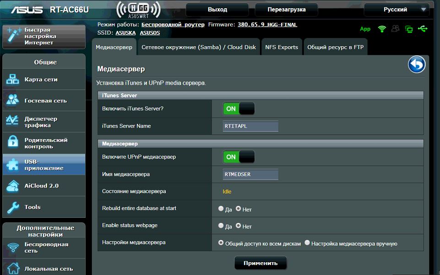Click the iTunes Server Name field
440x275 pixels.
click(x=250, y=126)
